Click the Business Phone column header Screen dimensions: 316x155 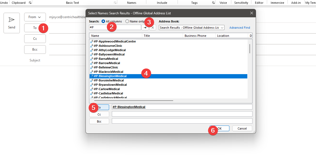point(199,36)
